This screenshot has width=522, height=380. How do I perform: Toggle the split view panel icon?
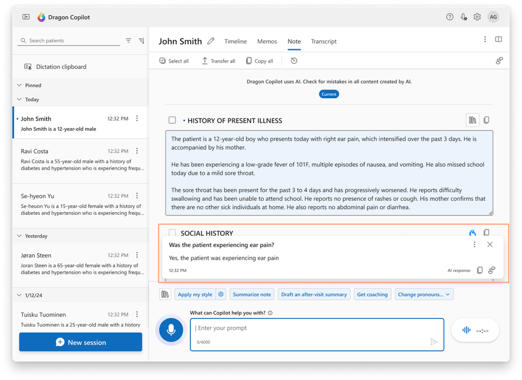(498, 39)
